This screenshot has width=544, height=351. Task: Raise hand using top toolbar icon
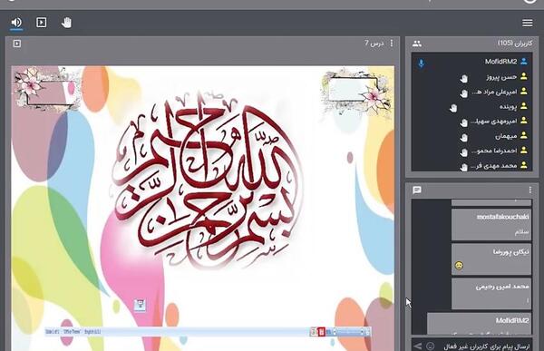click(x=66, y=23)
